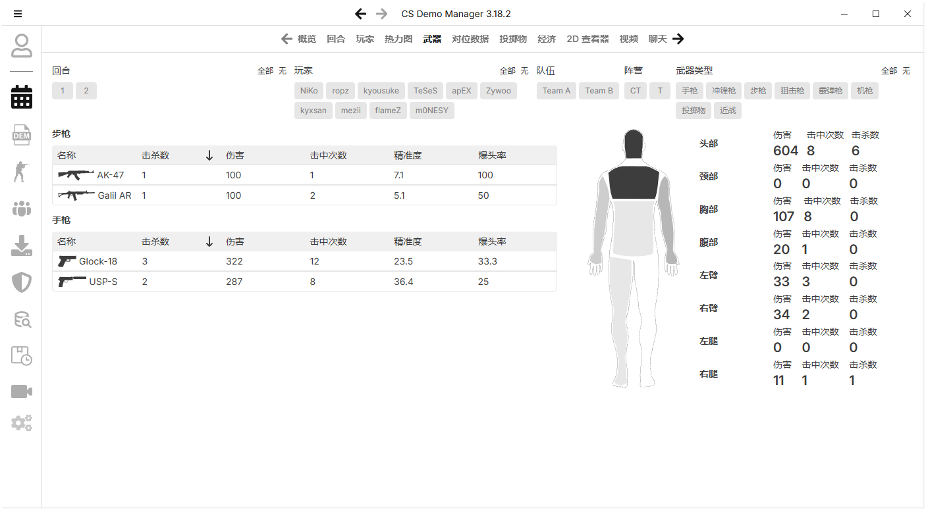926x510 pixels.
Task: Open the demo search/analyses database section
Action: point(21,320)
